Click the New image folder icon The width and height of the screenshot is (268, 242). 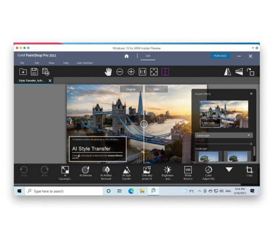click(23, 72)
